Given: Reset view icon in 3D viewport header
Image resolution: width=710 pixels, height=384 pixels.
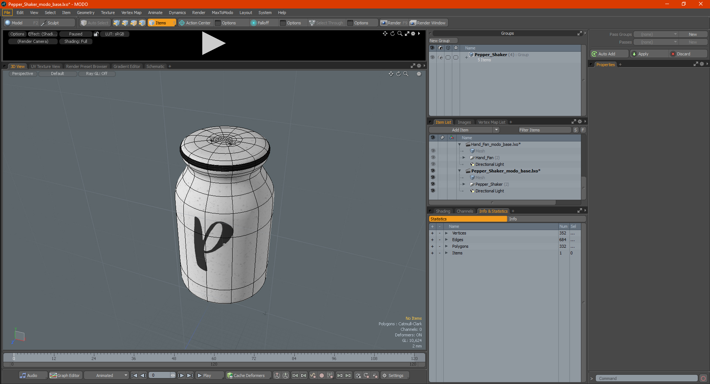Looking at the screenshot, I should point(399,74).
